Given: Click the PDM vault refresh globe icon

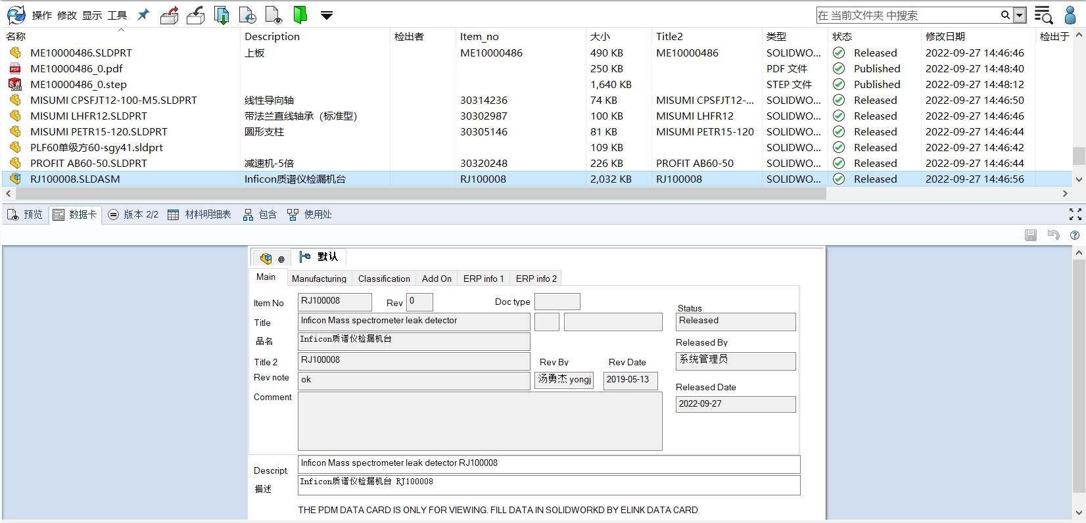Looking at the screenshot, I should click(16, 15).
